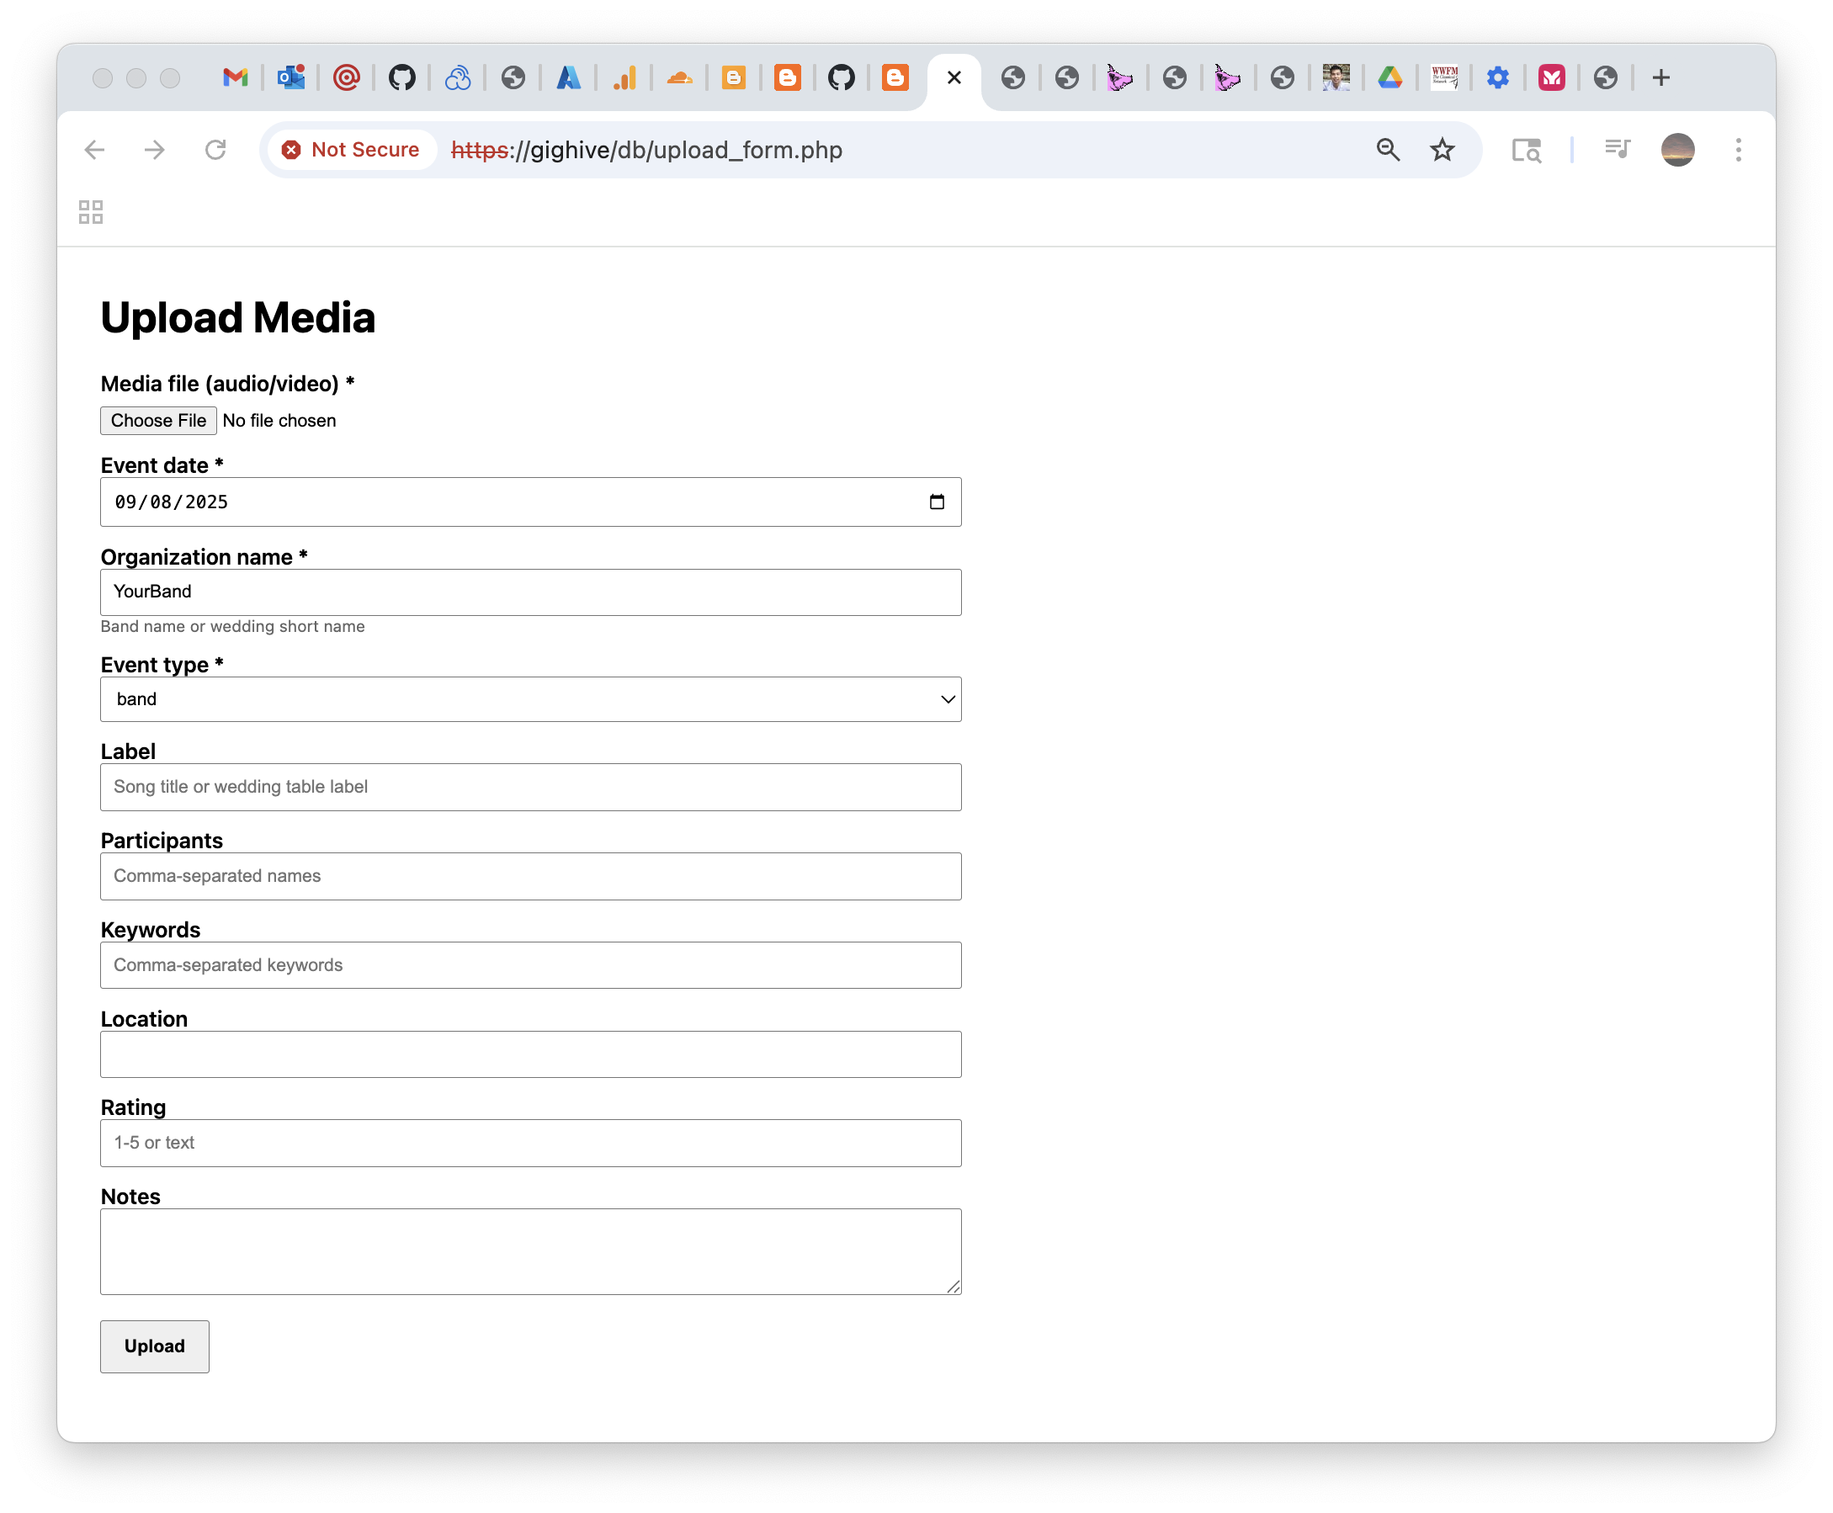
Task: Open the apps grid icon in bookmarks bar
Action: [91, 212]
